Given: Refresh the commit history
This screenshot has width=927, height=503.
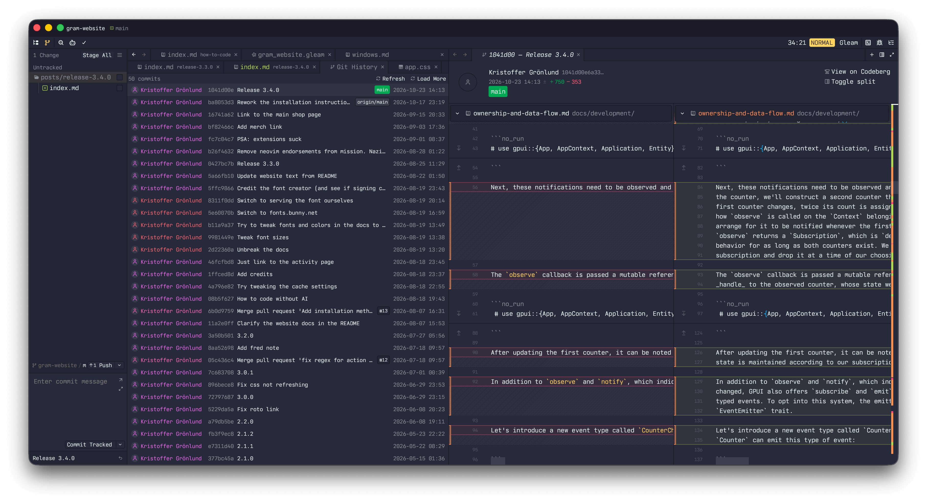Looking at the screenshot, I should (390, 79).
